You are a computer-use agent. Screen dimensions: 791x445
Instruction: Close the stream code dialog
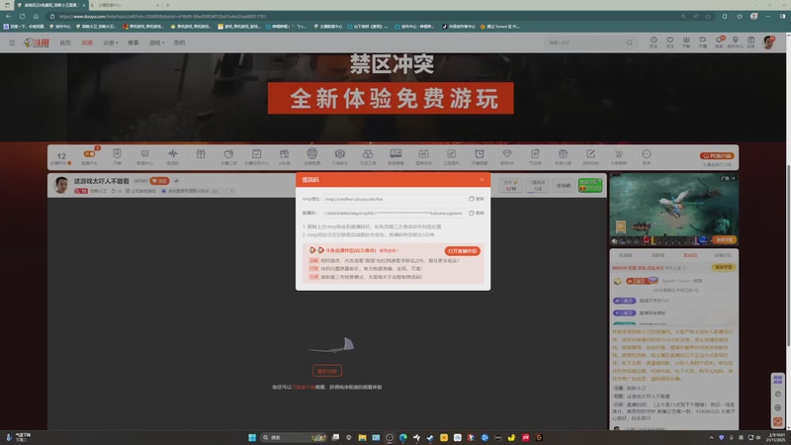(x=482, y=180)
